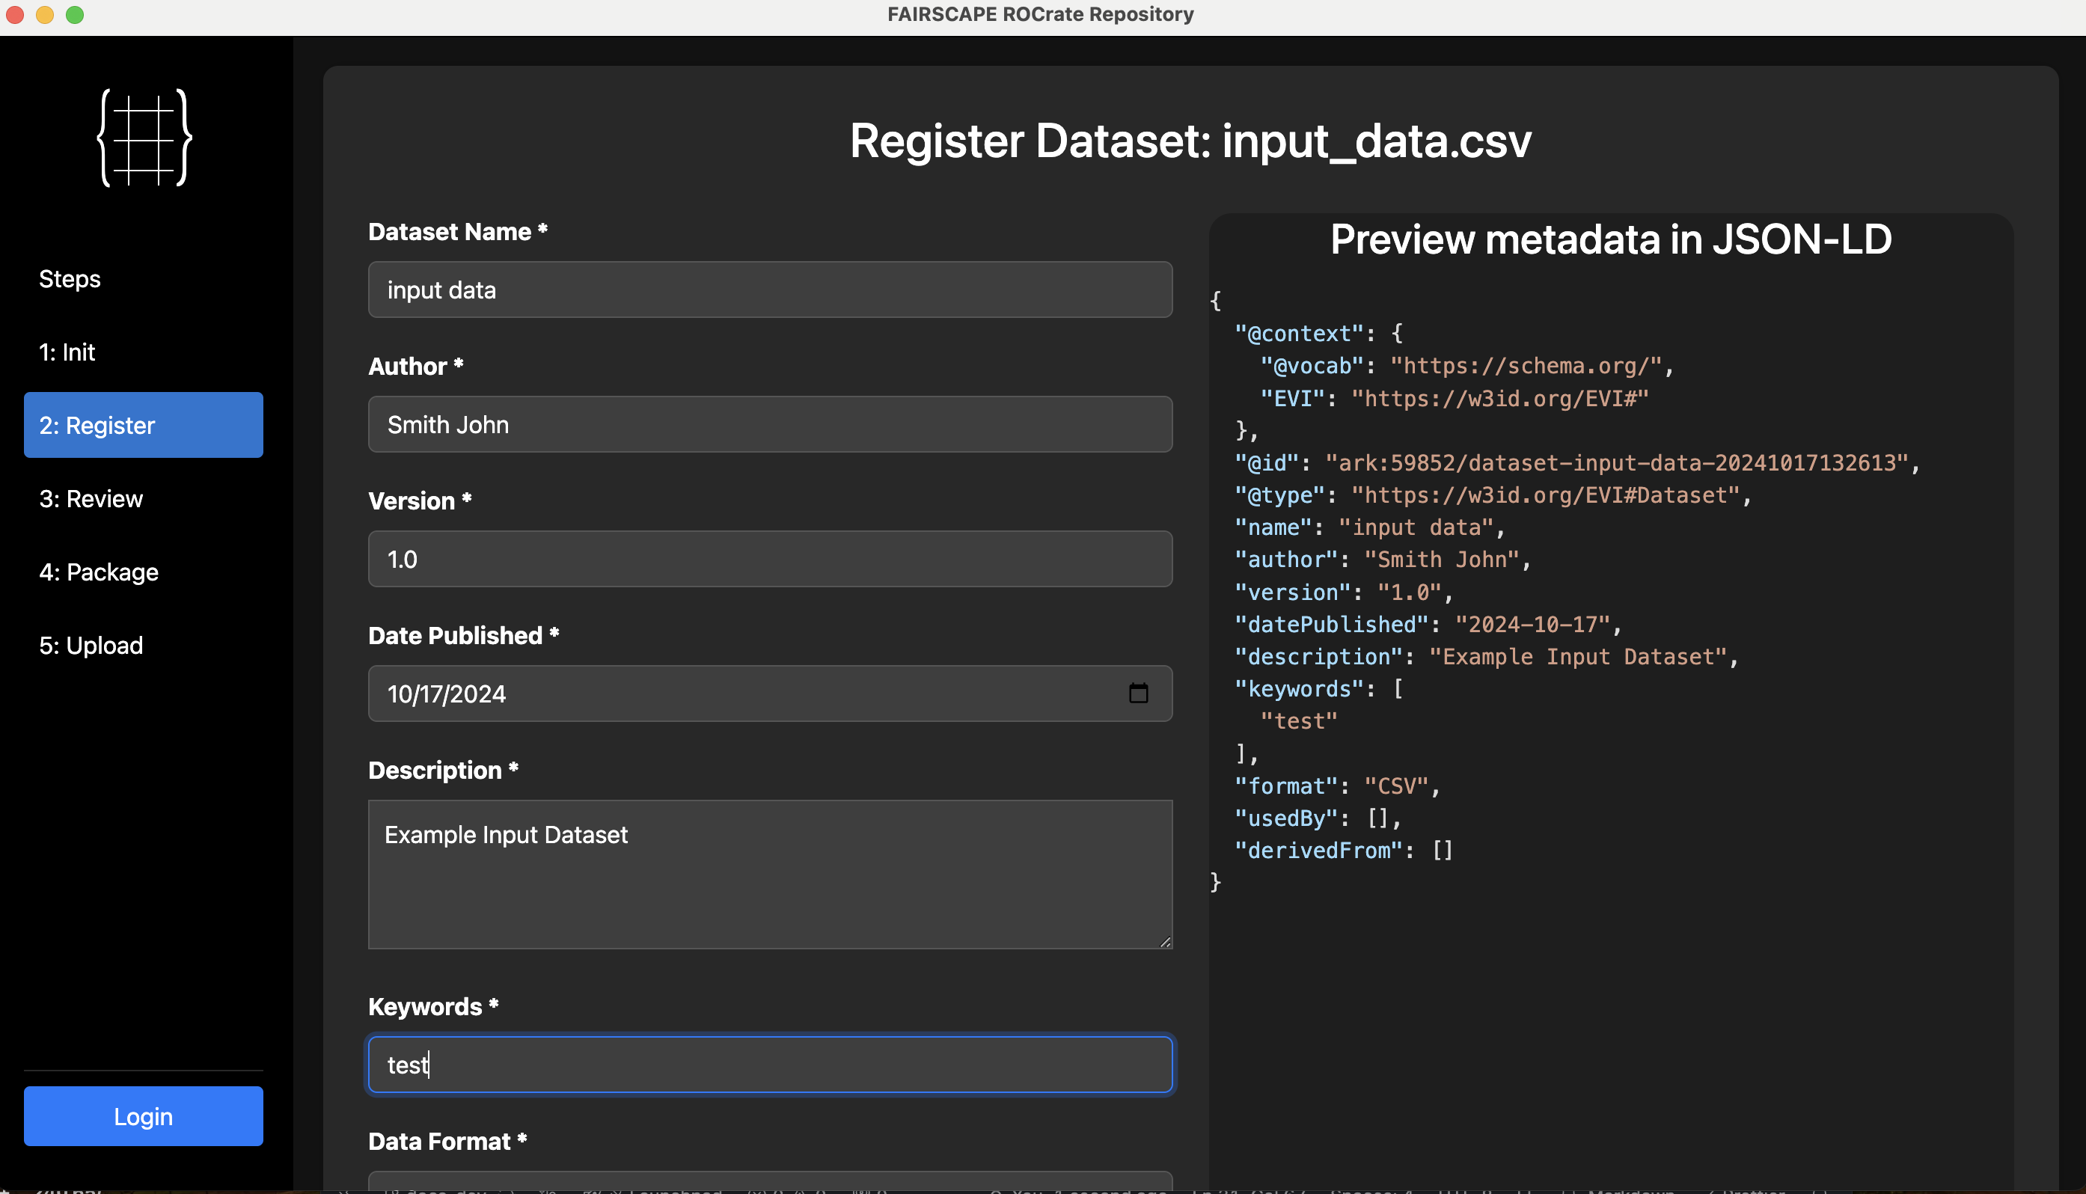Click the "derivedFrom" JSON line
Viewport: 2086px width, 1194px height.
point(1344,851)
